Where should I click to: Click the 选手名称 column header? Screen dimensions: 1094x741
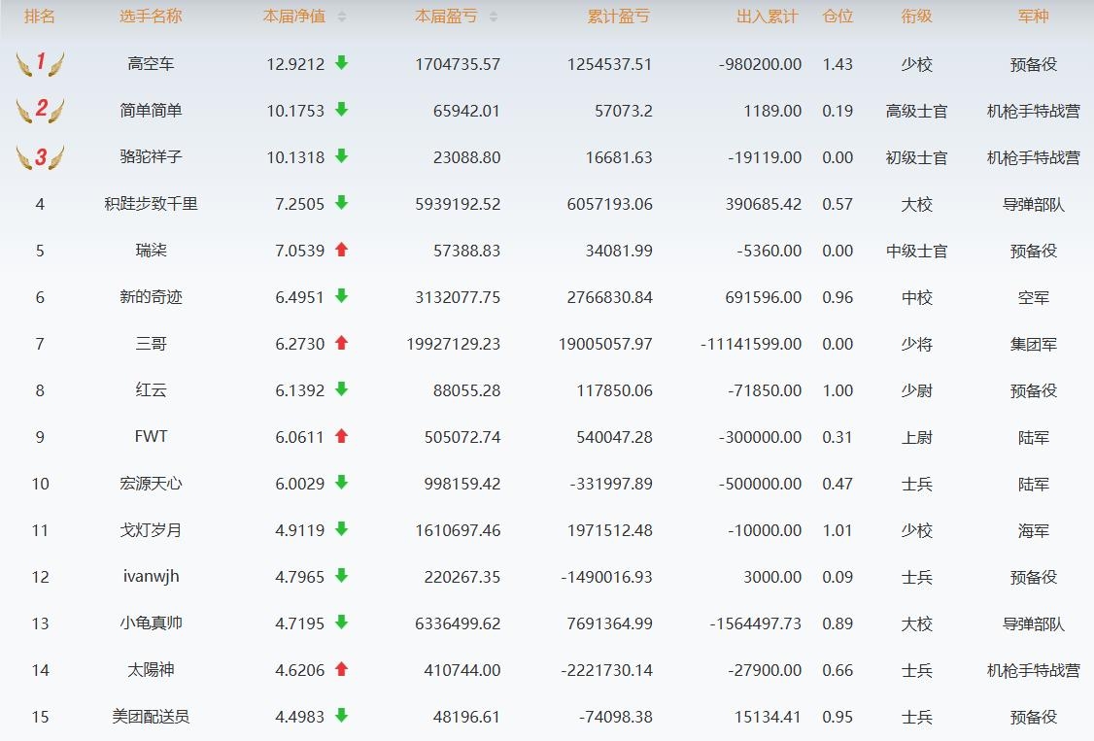pyautogui.click(x=151, y=17)
